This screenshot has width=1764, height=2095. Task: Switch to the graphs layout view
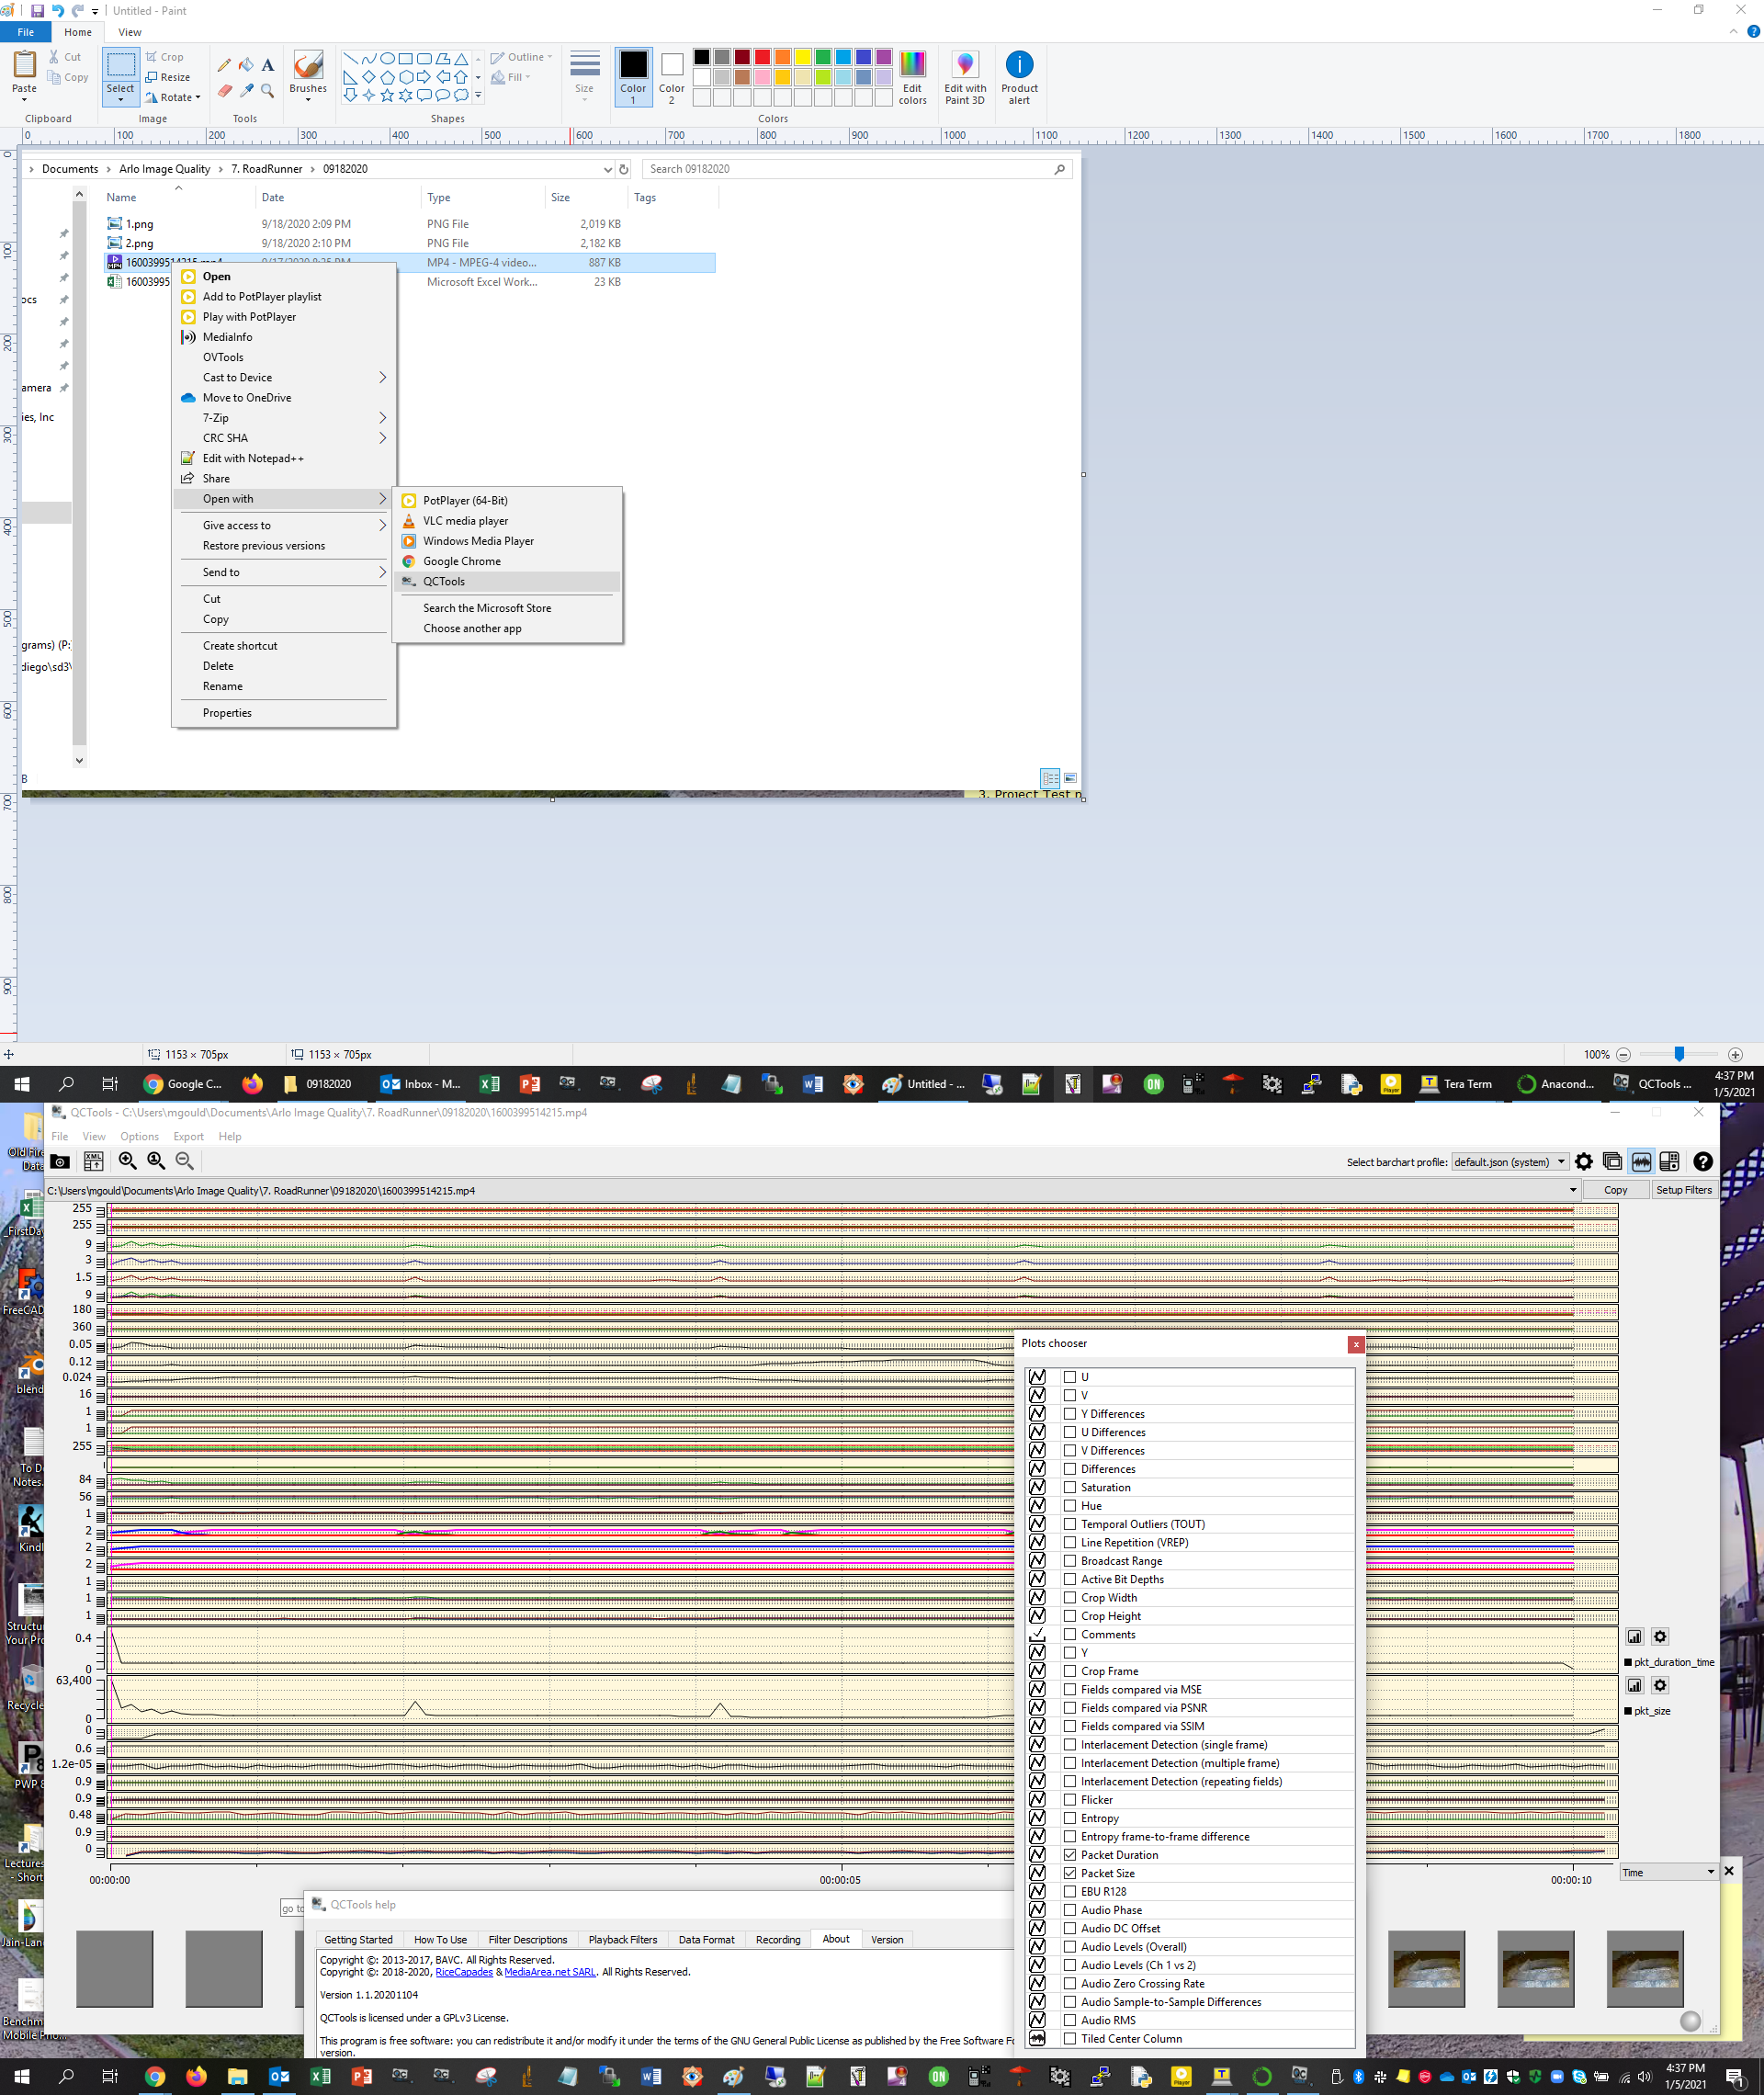tap(1641, 1161)
